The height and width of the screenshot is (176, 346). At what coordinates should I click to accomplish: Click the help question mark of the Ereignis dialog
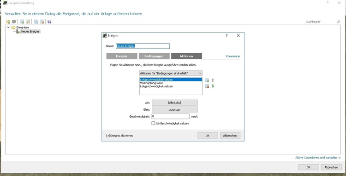227,35
